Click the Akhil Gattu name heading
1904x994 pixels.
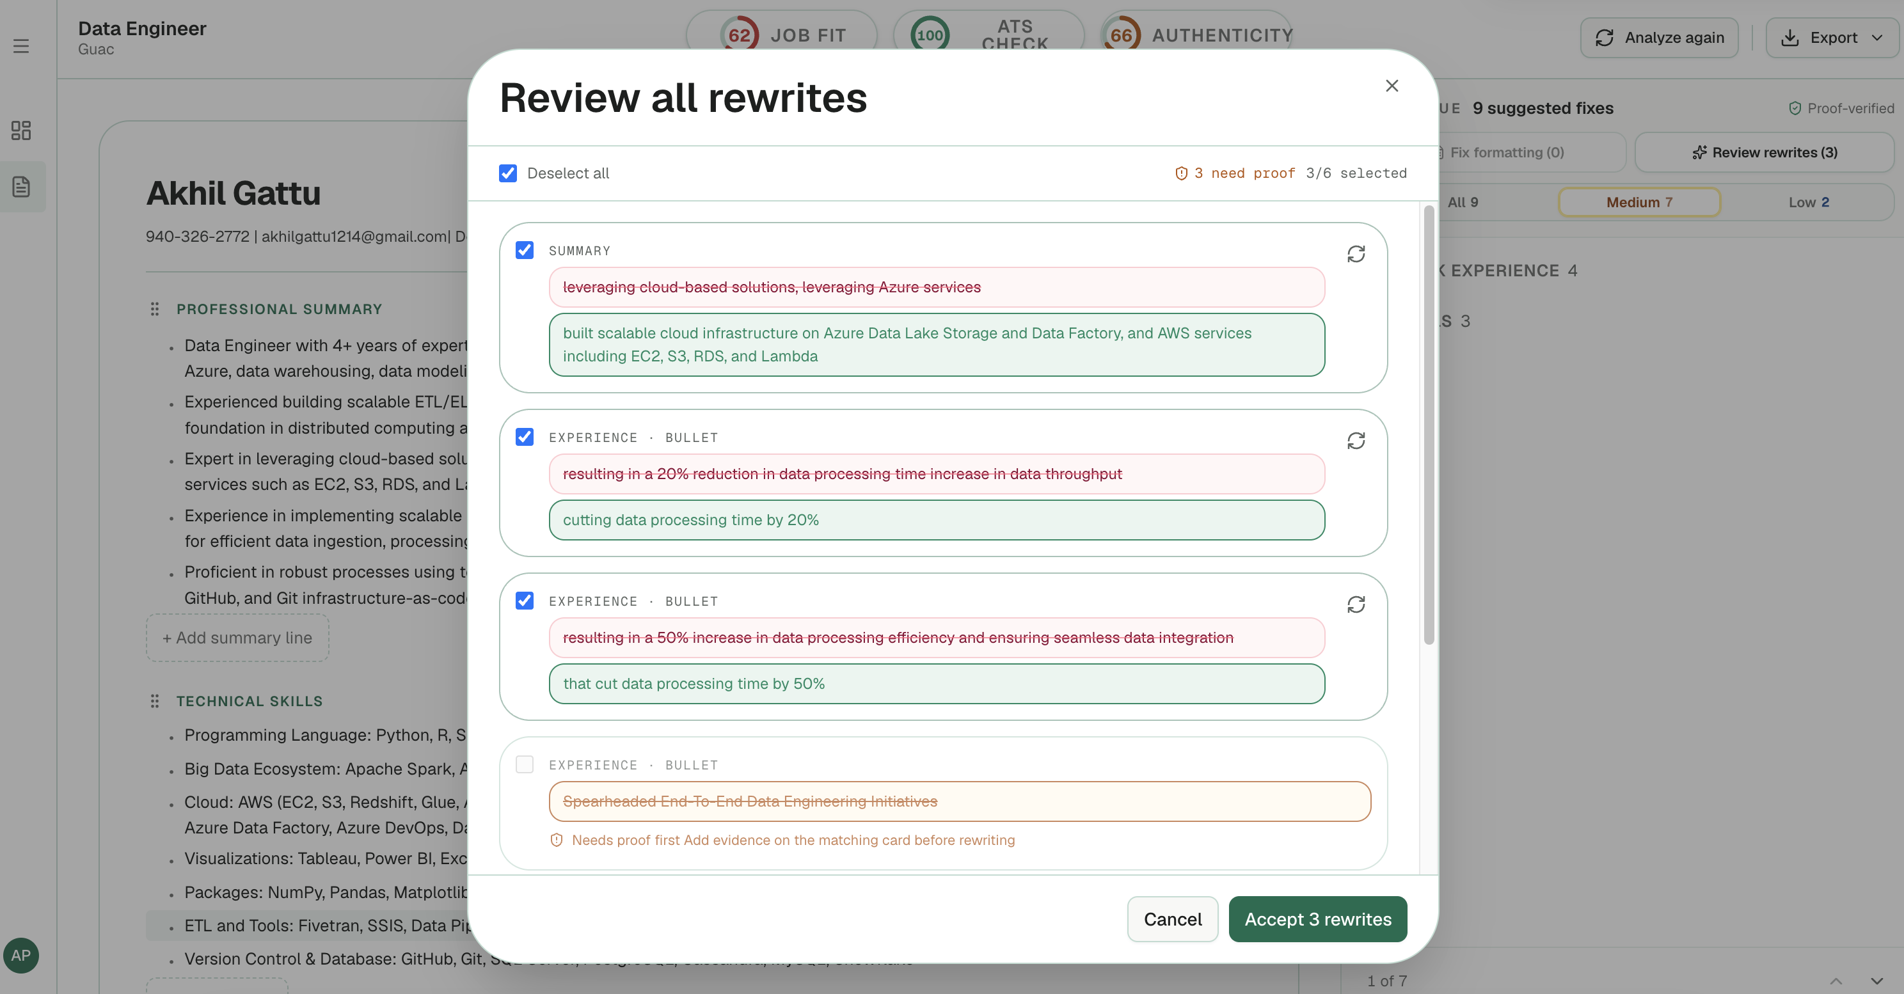(234, 193)
